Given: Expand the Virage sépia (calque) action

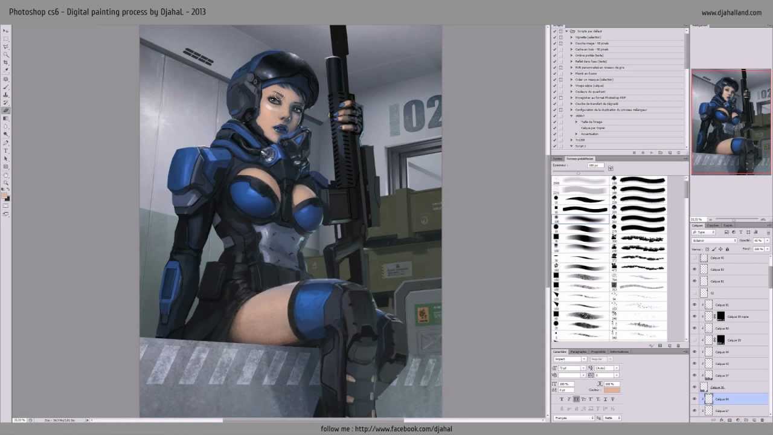Looking at the screenshot, I should point(571,85).
